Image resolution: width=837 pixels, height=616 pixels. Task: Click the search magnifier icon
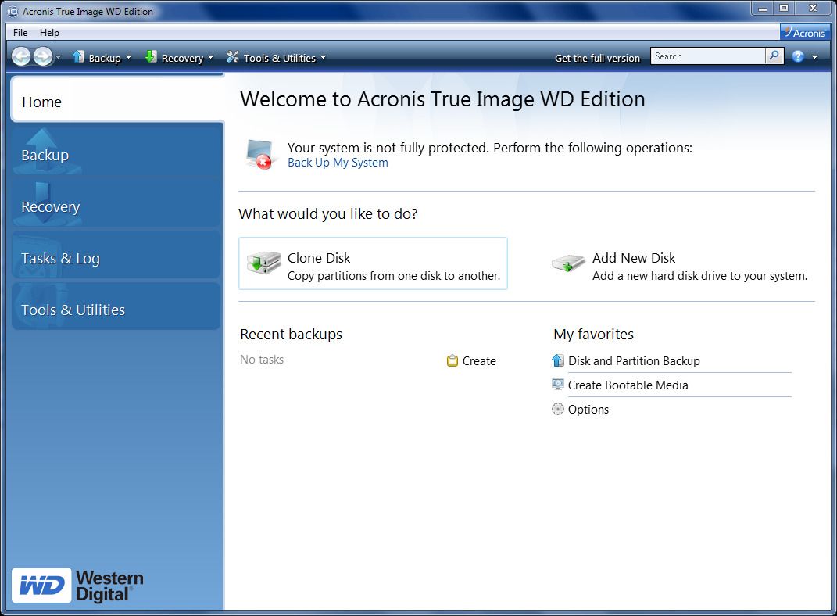pos(774,56)
